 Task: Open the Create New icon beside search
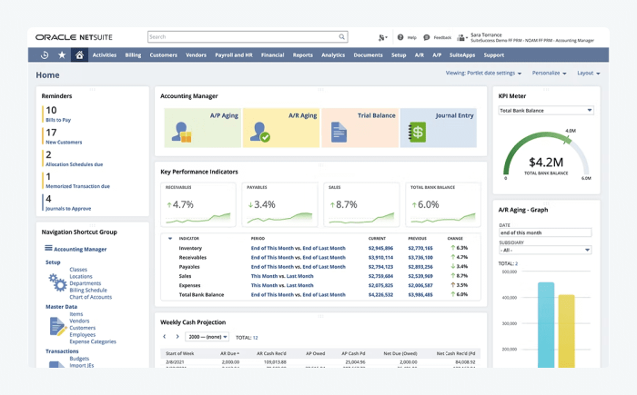(382, 37)
